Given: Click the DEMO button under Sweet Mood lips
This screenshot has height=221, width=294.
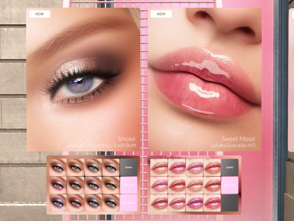Looking at the screenshot, I should tap(230, 167).
